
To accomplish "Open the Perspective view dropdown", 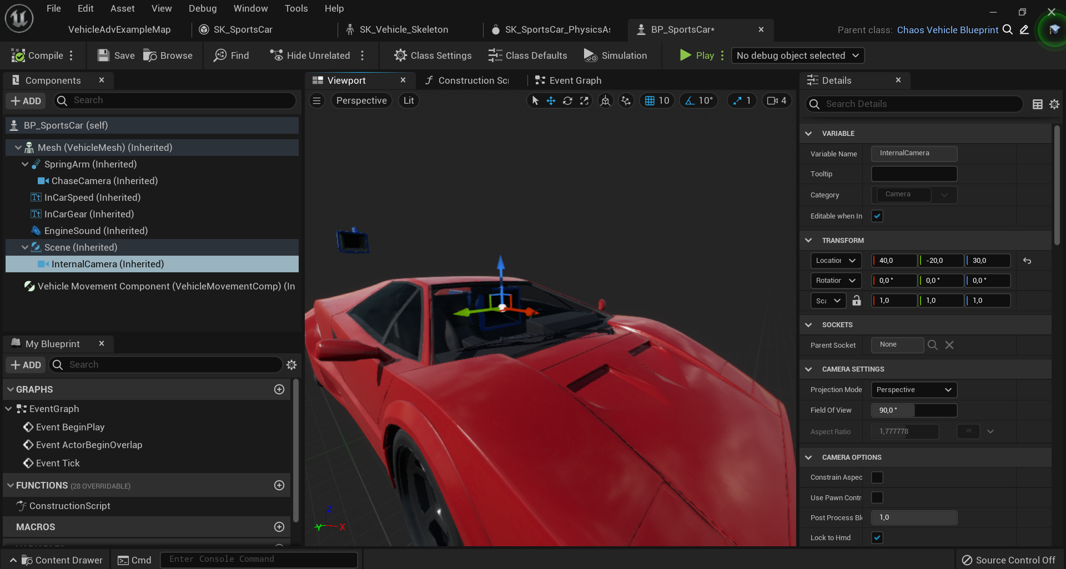I will pyautogui.click(x=361, y=100).
